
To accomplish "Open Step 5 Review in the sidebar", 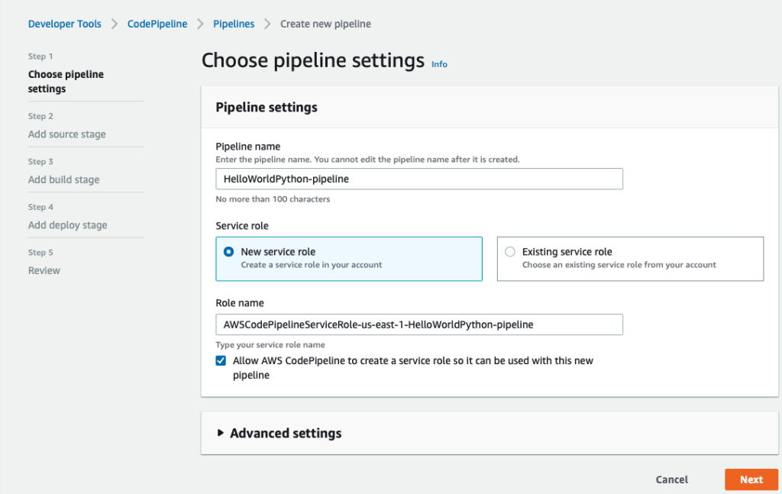I will pos(44,270).
